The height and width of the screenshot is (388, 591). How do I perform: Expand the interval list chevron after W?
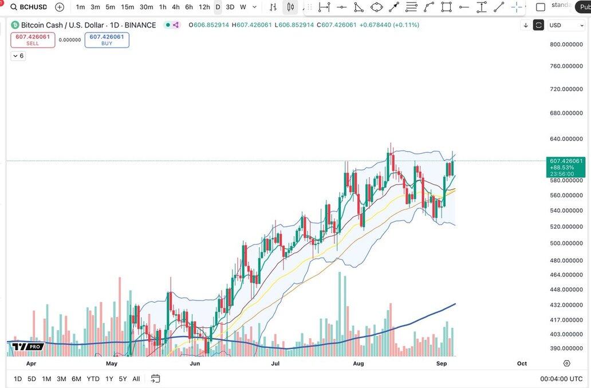[254, 7]
